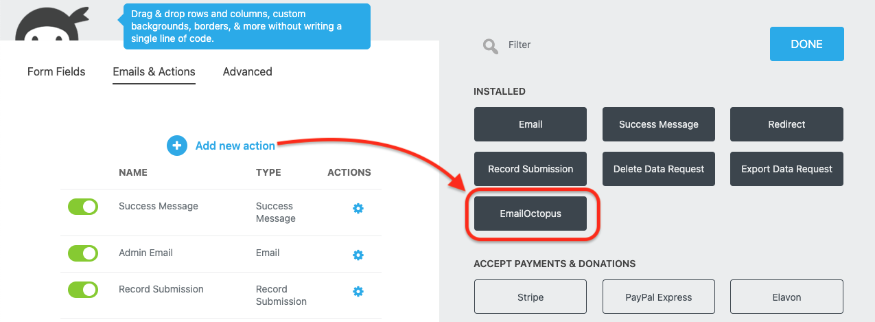Click the magnifying glass filter icon
Image resolution: width=875 pixels, height=322 pixels.
[490, 46]
